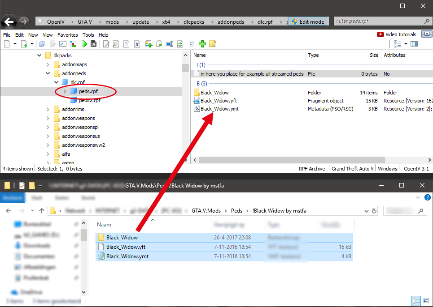Viewport: 433px width, 307px height.
Task: Open Video tutorials link
Action: (397, 34)
